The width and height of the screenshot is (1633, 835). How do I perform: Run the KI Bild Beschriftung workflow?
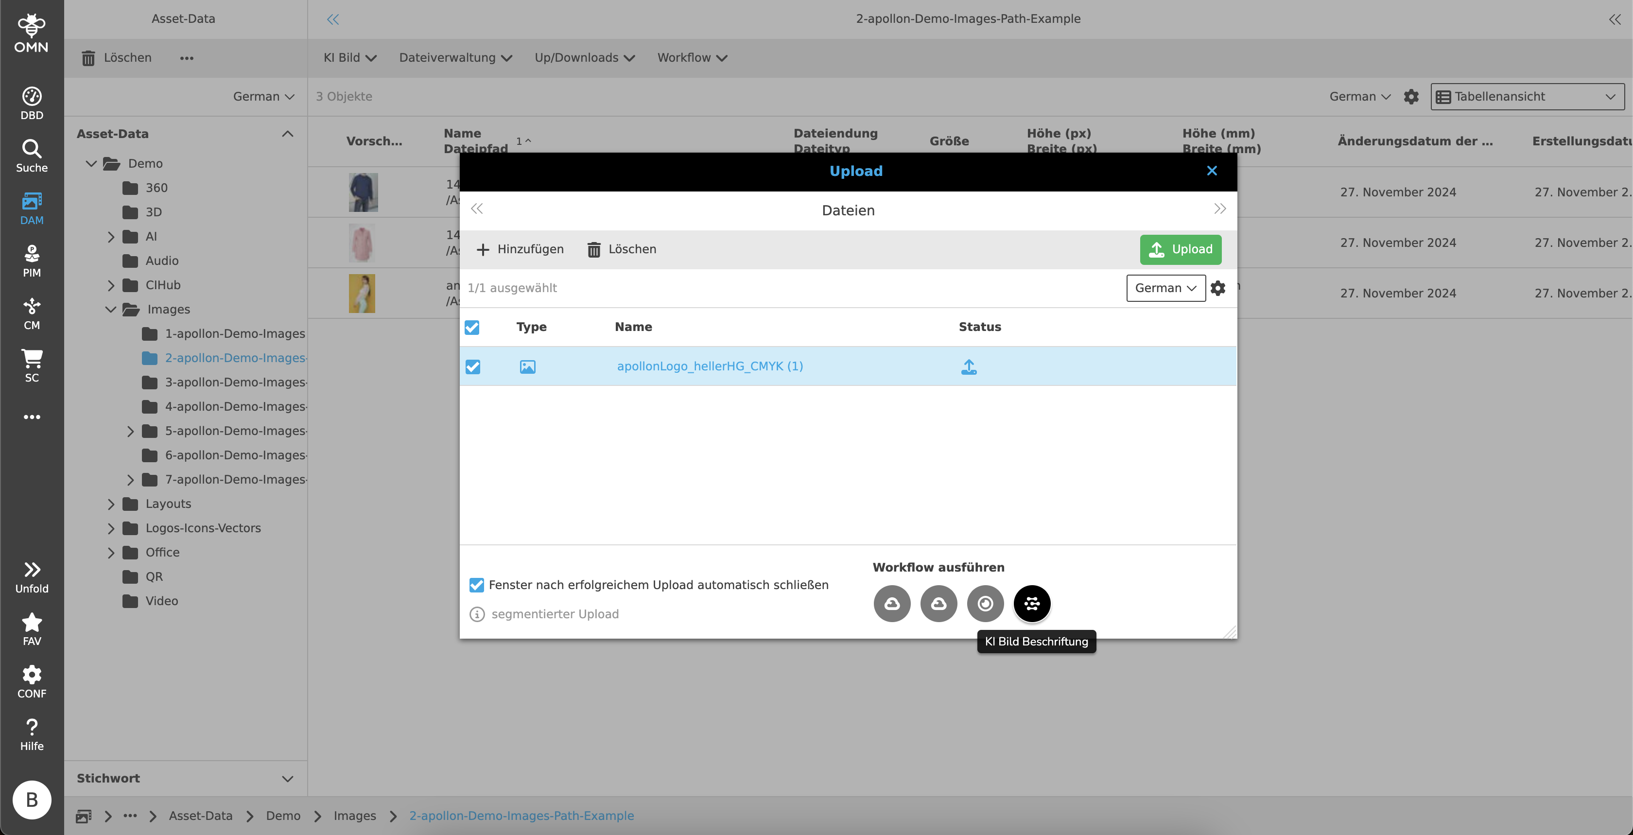pyautogui.click(x=1031, y=603)
